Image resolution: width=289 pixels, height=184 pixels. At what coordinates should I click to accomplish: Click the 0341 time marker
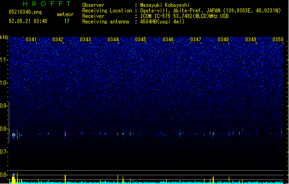pos(31,40)
